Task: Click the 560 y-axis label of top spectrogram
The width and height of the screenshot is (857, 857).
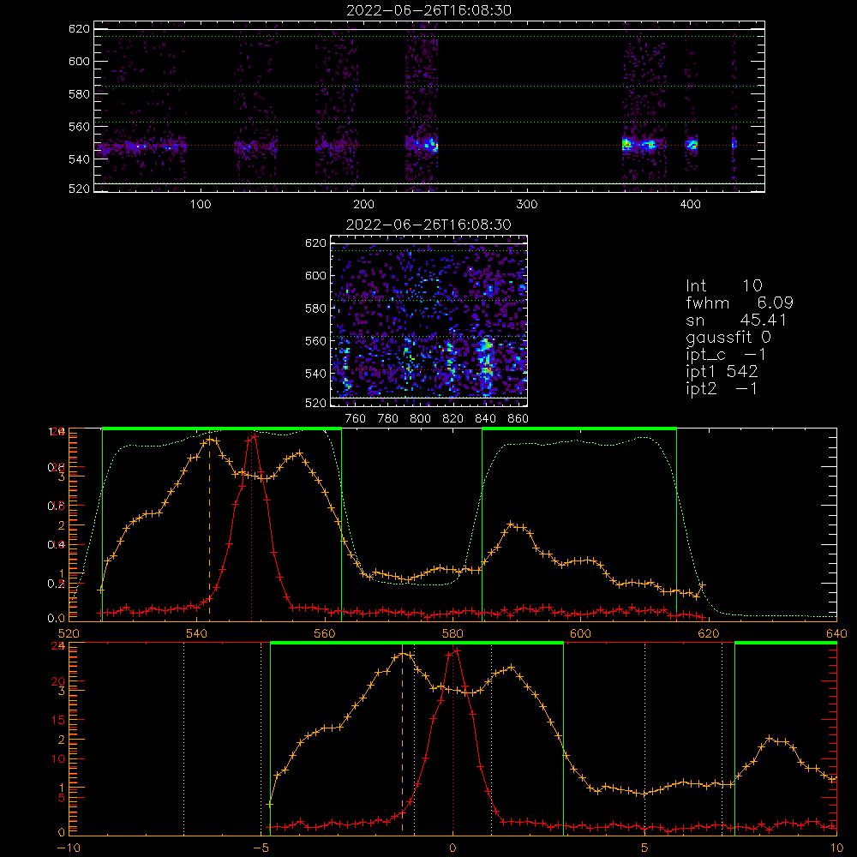Action: pos(79,126)
